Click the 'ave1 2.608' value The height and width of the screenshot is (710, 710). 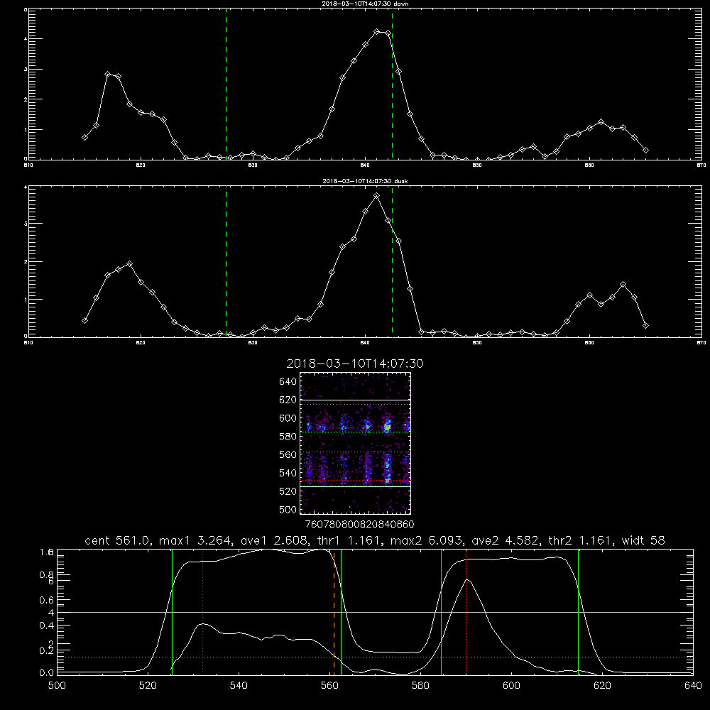275,540
